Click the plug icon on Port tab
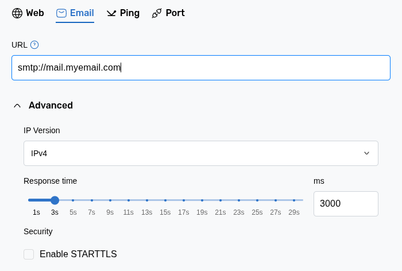The width and height of the screenshot is (402, 271). coord(157,13)
